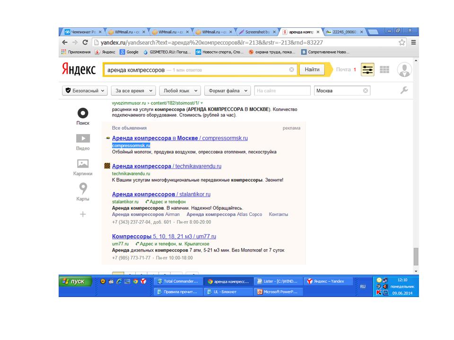The height and width of the screenshot is (340, 454).
Task: Open the technikavarendu.ru ad title link
Action: [166, 166]
